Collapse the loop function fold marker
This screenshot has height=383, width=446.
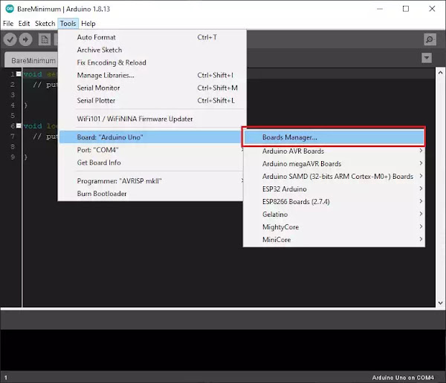[19, 125]
